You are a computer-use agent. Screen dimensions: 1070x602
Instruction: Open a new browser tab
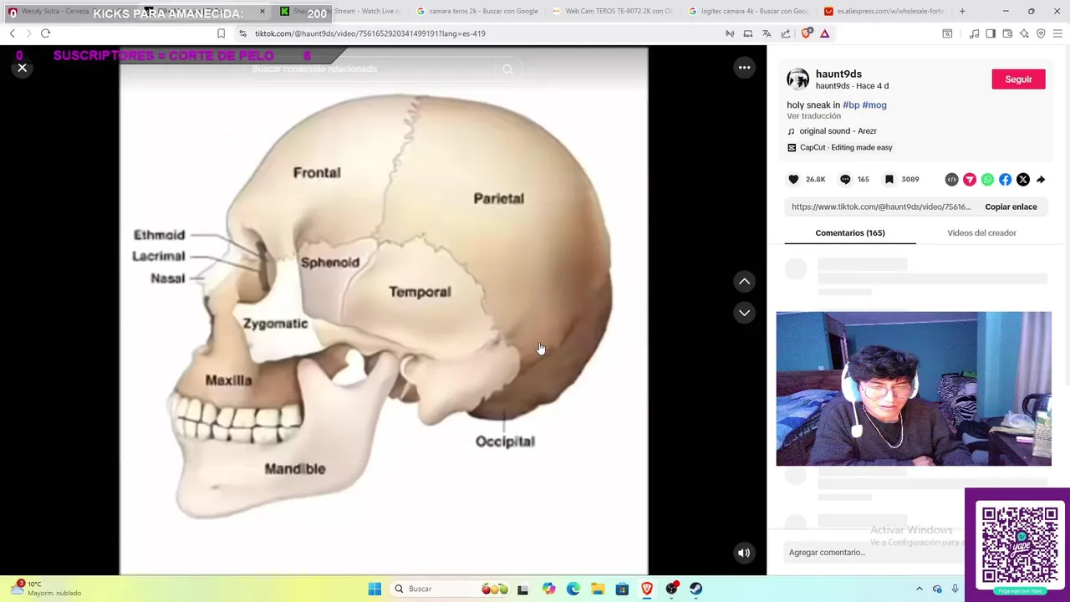[962, 11]
